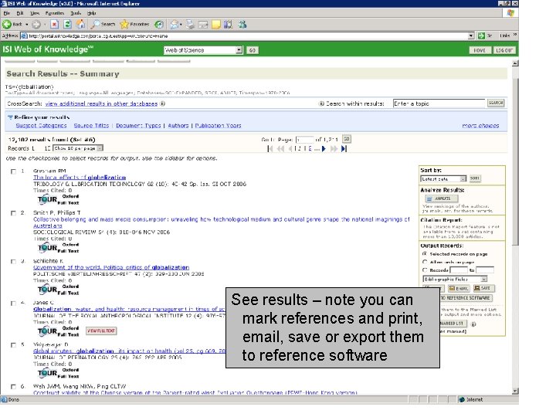Select 'Selected records on page' radio option
Image resolution: width=556 pixels, height=417 pixels.
click(x=425, y=254)
